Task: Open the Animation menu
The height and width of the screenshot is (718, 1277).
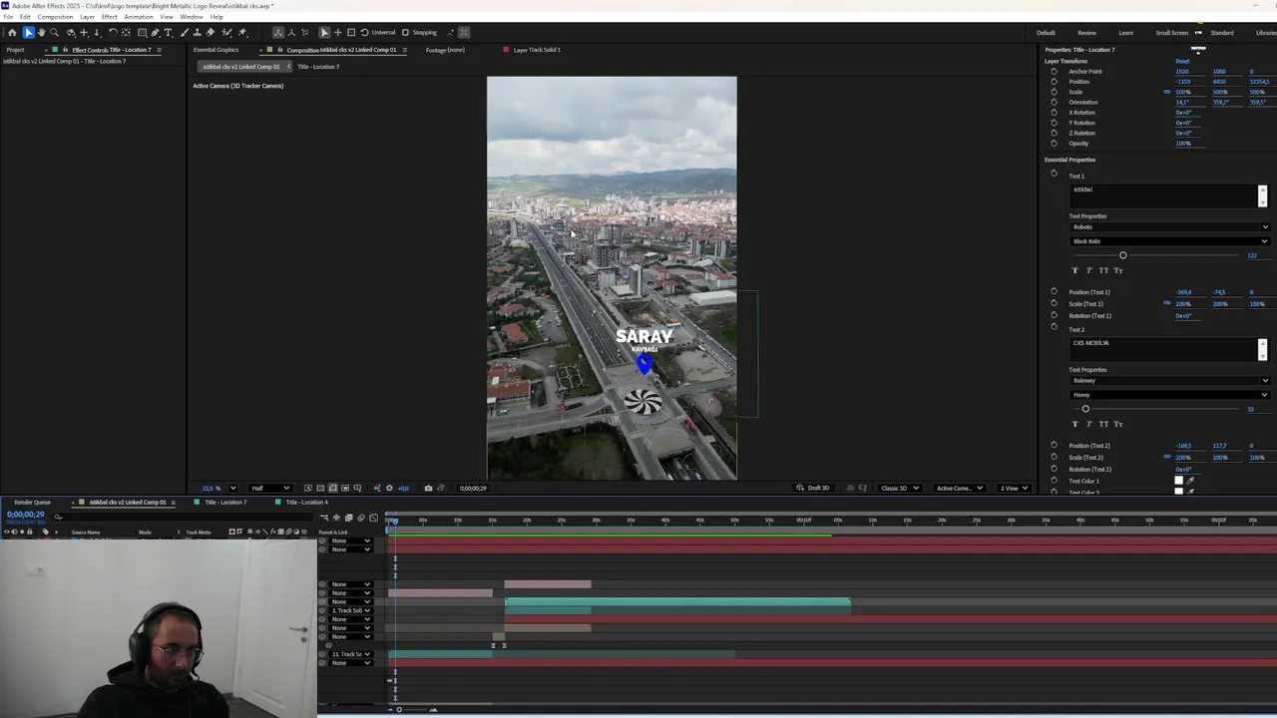Action: [139, 17]
